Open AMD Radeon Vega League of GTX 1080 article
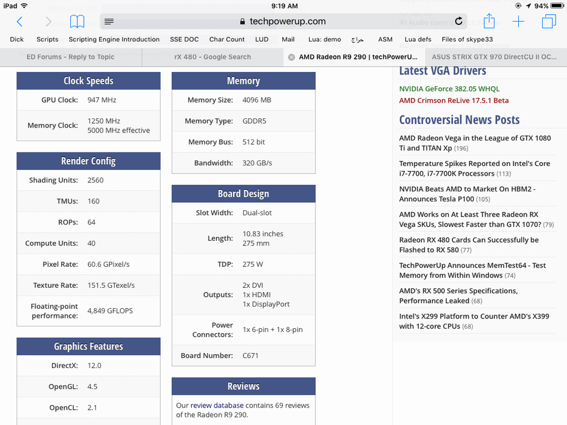This screenshot has width=567, height=425. point(475,143)
